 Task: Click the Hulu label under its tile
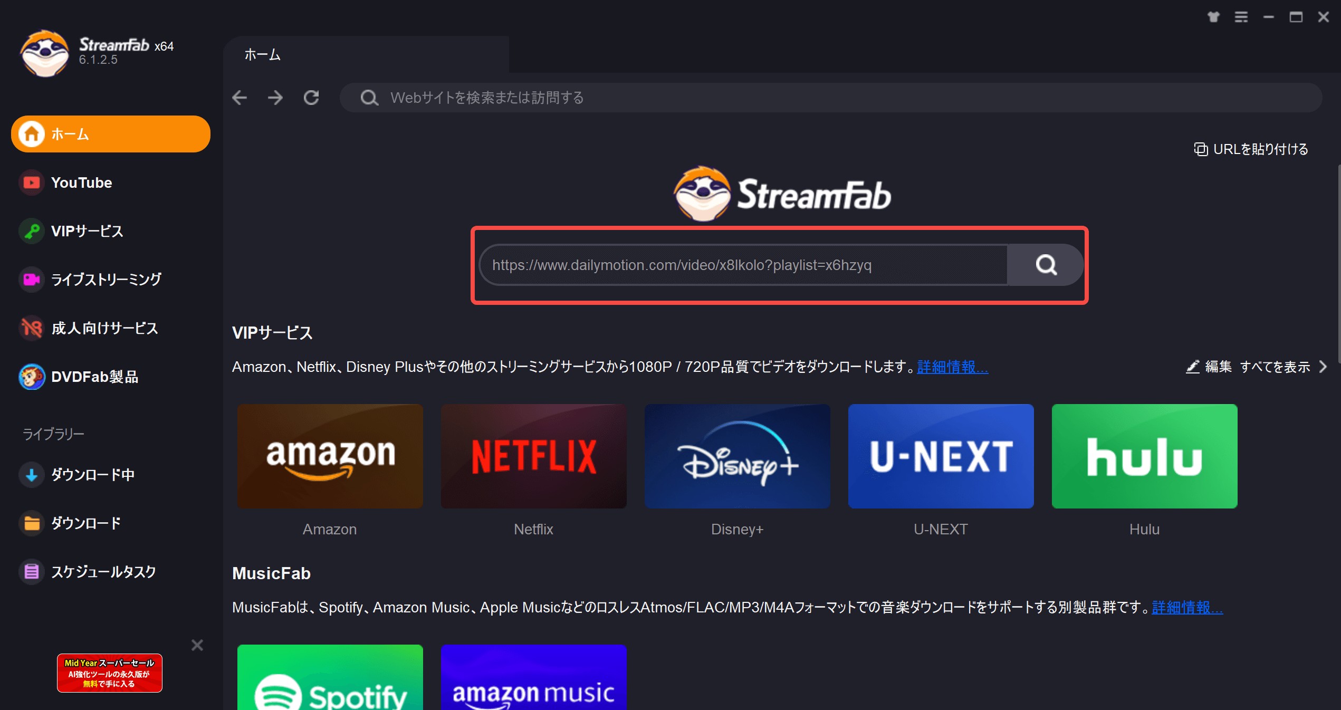pyautogui.click(x=1144, y=529)
